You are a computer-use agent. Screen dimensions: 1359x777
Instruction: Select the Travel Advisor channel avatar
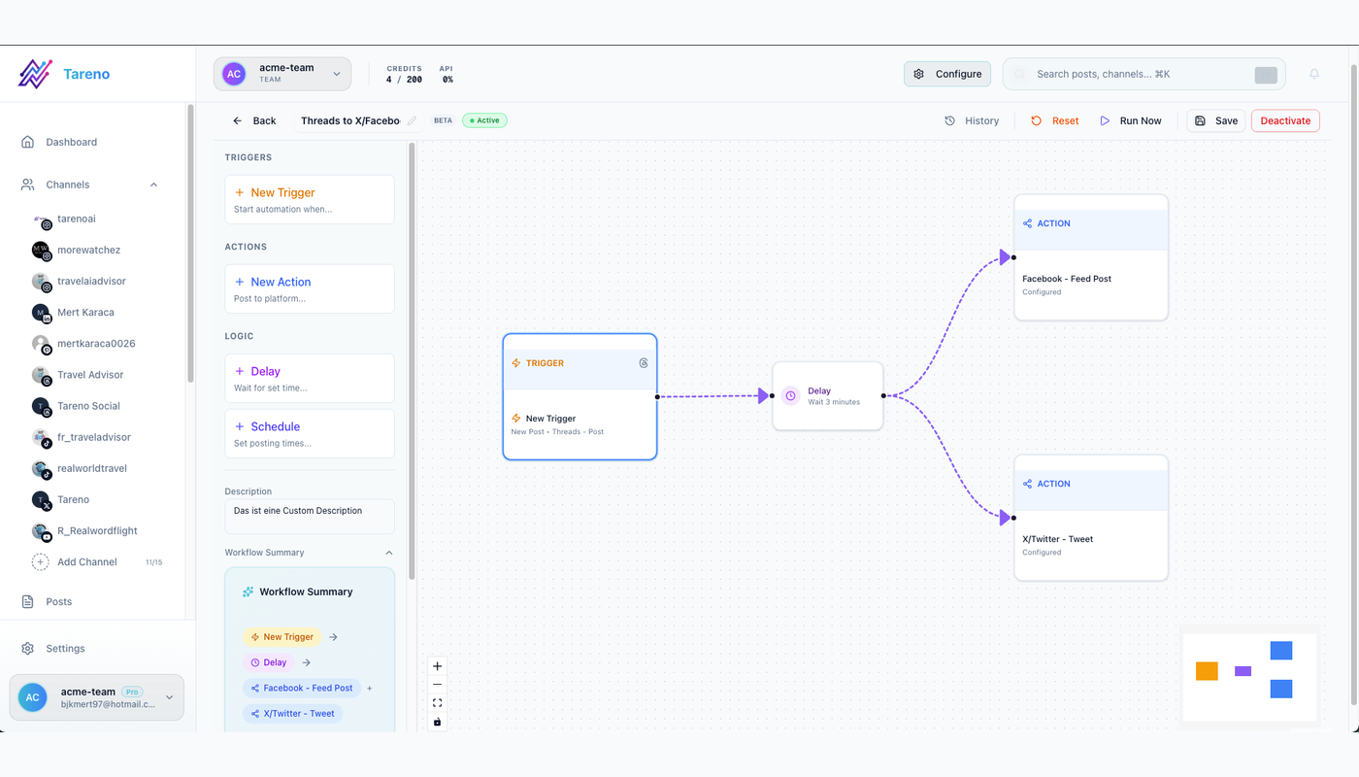click(x=41, y=375)
